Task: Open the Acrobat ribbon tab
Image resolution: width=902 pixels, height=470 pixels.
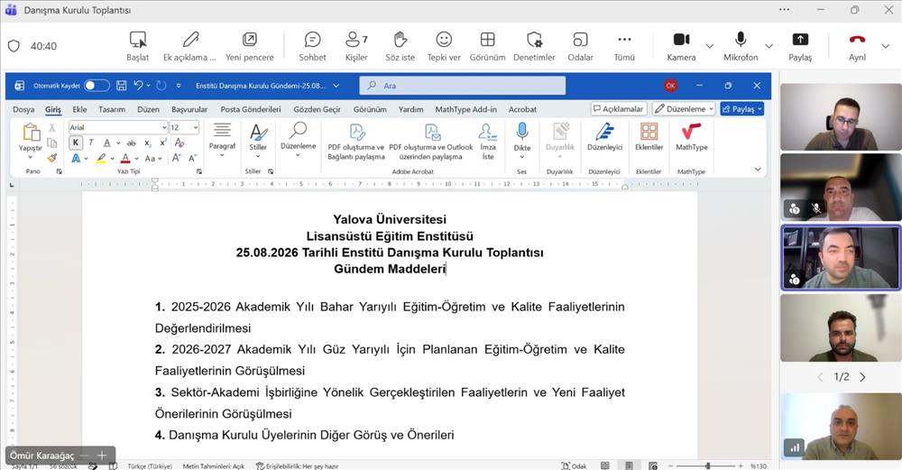Action: coord(522,109)
